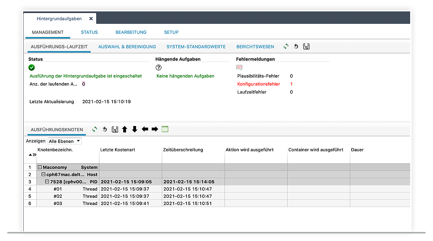Click the revert icon next to the refresh icon
This screenshot has height=241, width=433.
coord(296,46)
